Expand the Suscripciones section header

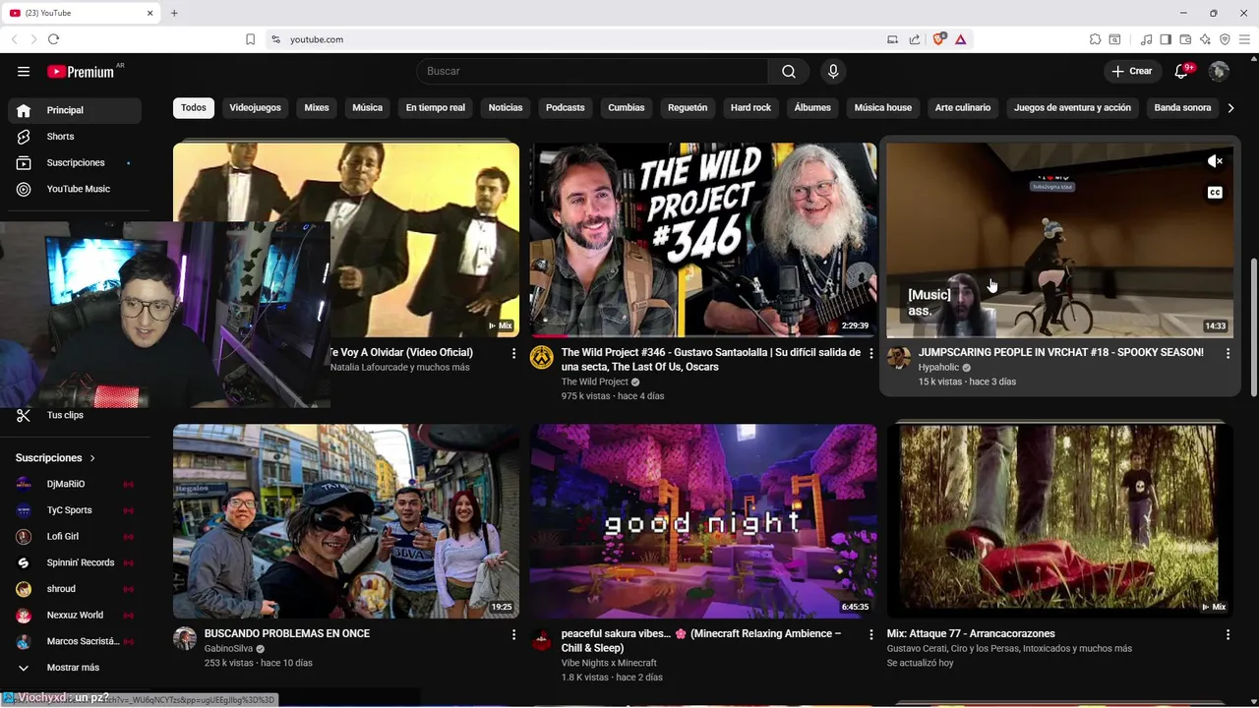[x=56, y=458]
